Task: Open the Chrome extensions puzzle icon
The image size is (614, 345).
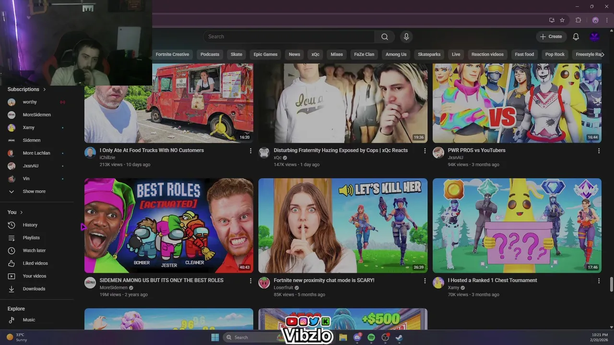Action: 578,20
